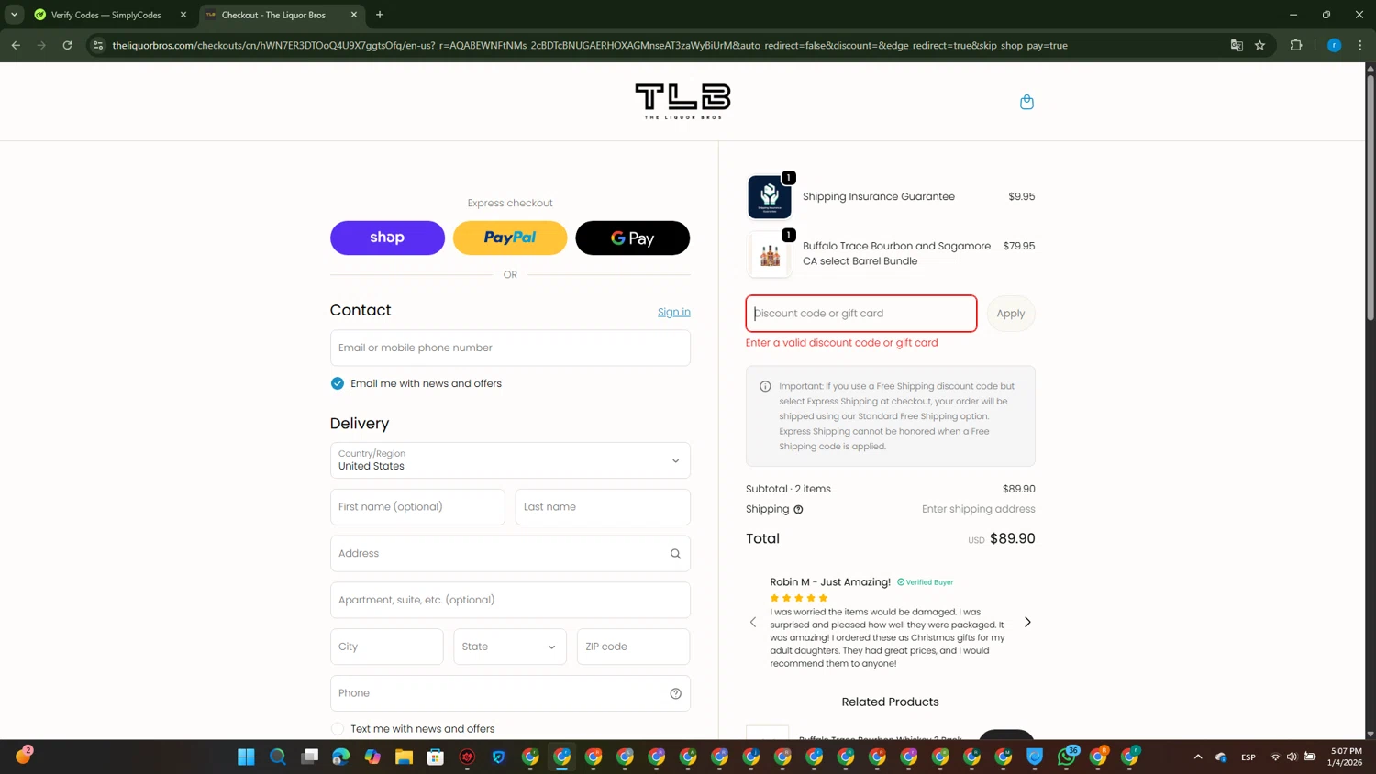Open Windows taskbar search
The image size is (1376, 774).
pyautogui.click(x=278, y=757)
